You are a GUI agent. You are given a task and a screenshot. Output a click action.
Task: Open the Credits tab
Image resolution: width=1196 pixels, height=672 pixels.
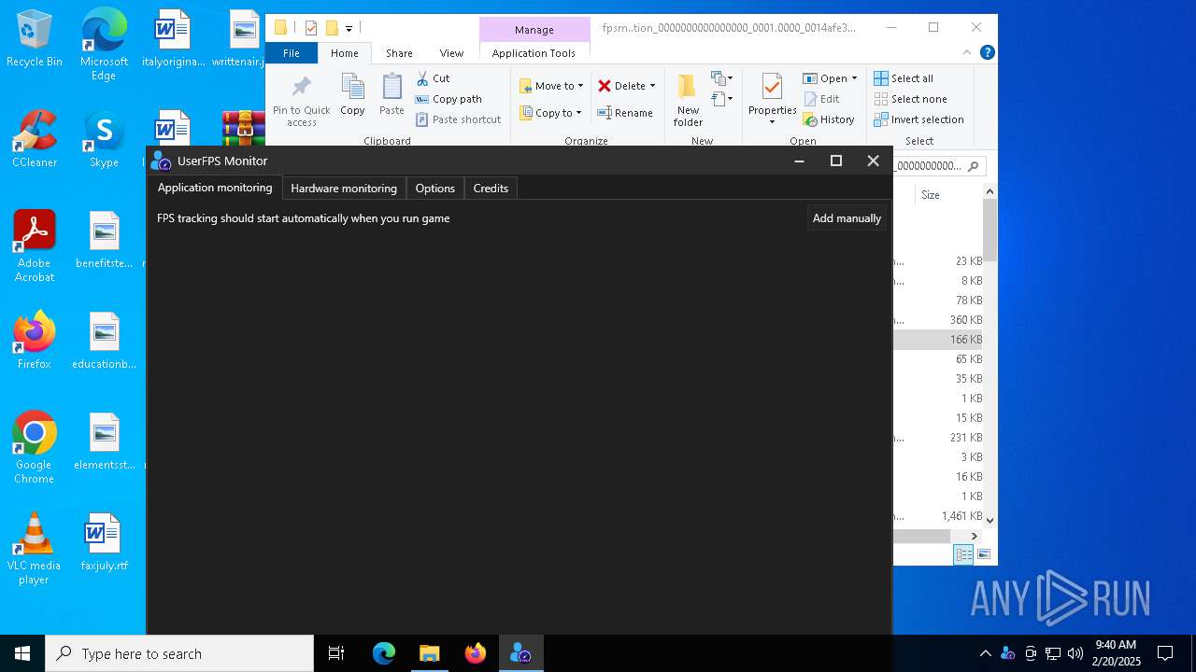click(x=491, y=188)
